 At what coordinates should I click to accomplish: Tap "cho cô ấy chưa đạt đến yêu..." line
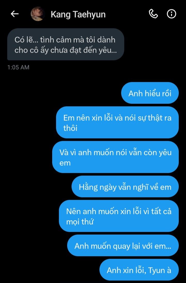(x=66, y=50)
